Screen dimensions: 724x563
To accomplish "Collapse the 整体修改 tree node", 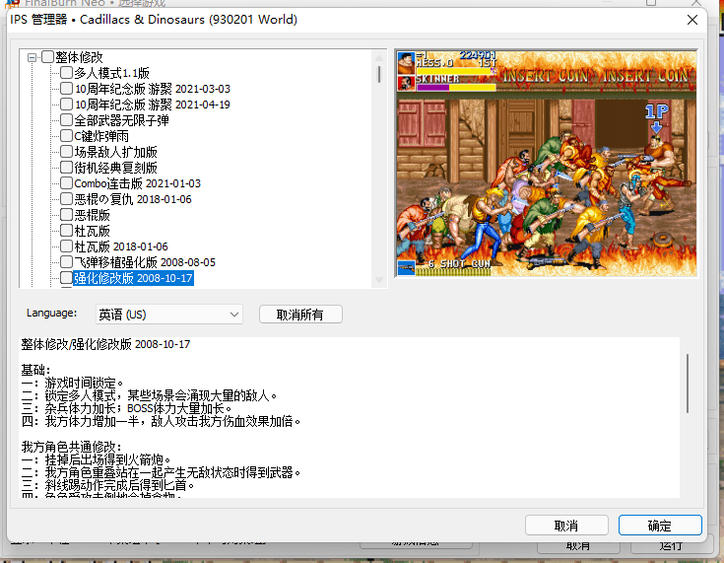I will pos(32,58).
